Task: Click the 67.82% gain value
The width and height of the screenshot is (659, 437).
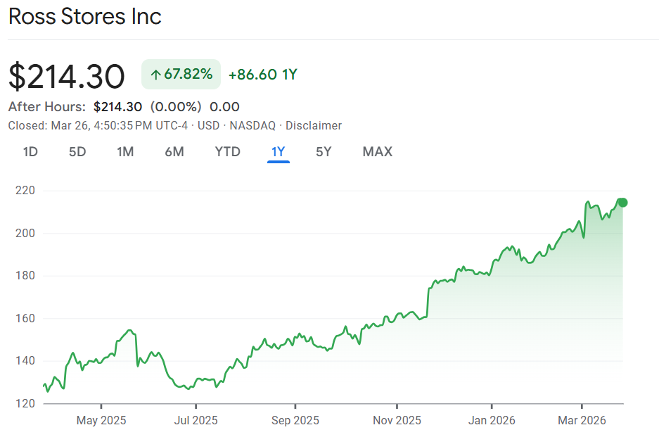Action: click(x=188, y=75)
